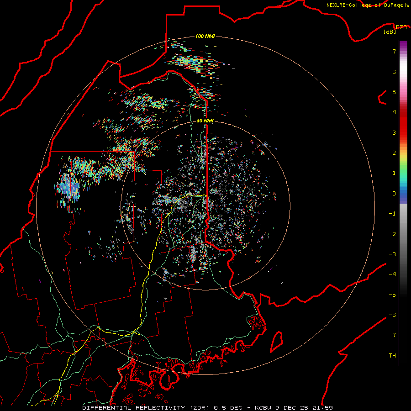Image resolution: width=411 pixels, height=411 pixels.
Task: Pick the red band of the ZDR color bar
Action: pyautogui.click(x=403, y=123)
